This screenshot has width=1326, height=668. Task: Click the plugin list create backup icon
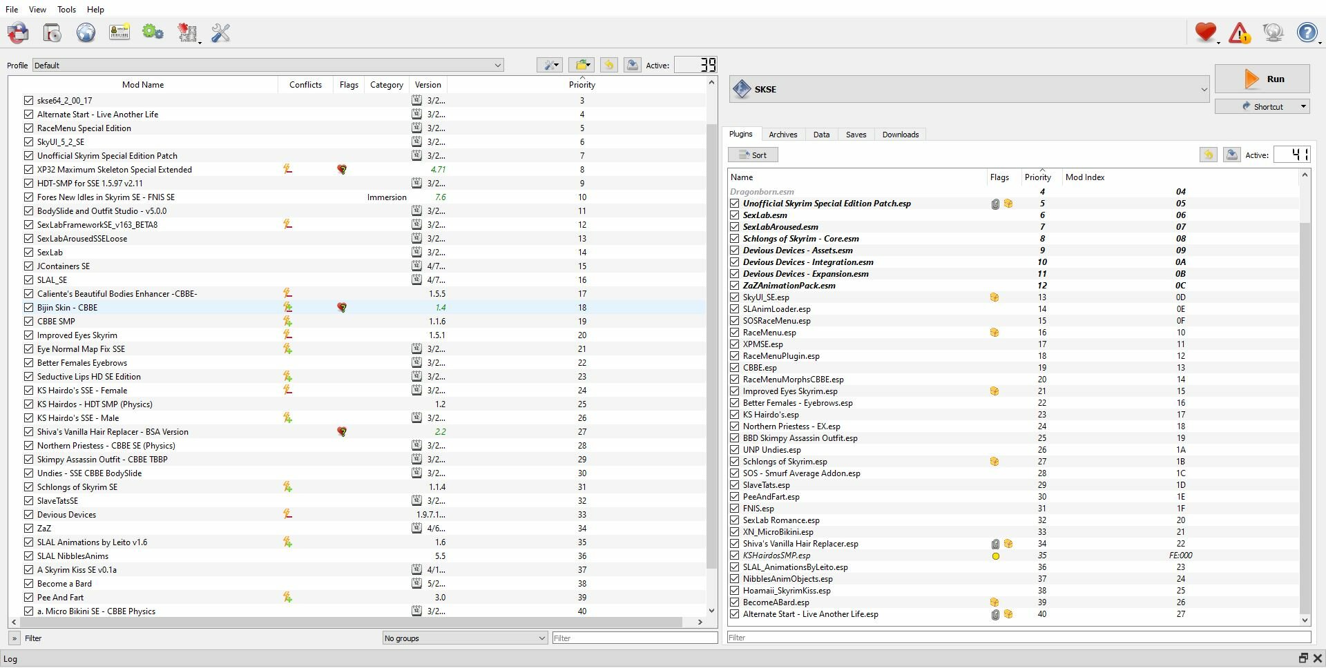(1231, 155)
